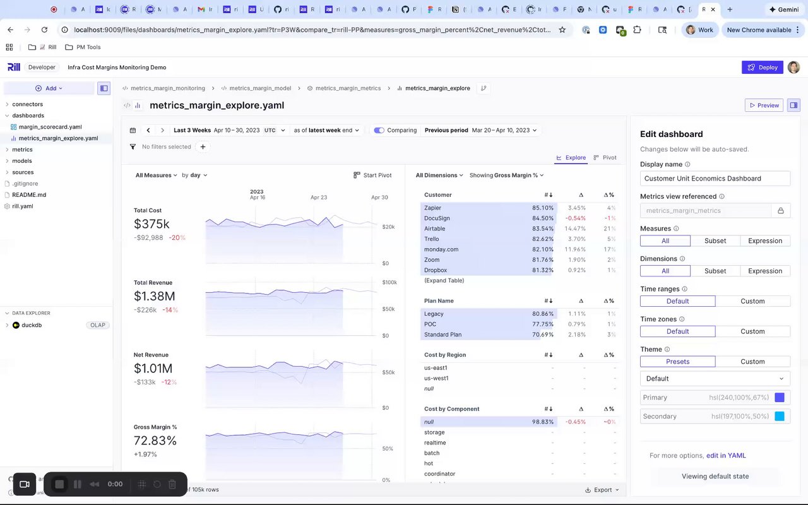Open the branch graph icon after breadcrumbs
This screenshot has height=505, width=808.
[x=484, y=88]
